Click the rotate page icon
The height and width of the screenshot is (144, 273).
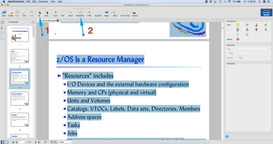point(45,142)
